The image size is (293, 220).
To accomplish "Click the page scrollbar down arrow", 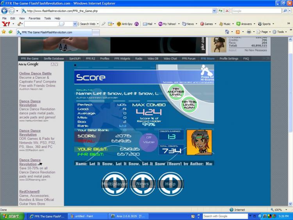I will pyautogui.click(x=290, y=204).
